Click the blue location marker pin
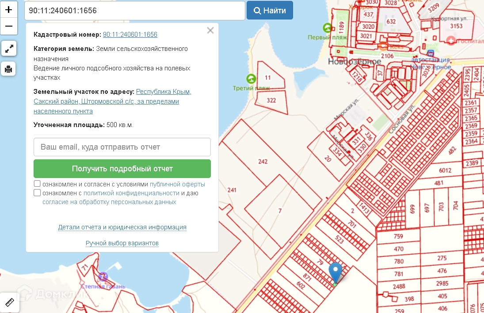This screenshot has width=484, height=313. 335,273
